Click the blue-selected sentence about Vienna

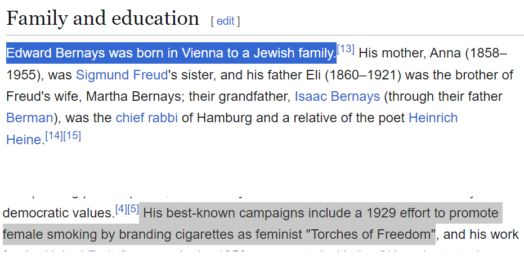(x=171, y=53)
